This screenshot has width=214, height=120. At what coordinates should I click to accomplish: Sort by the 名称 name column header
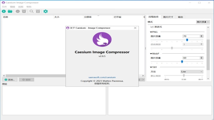[x=27, y=17]
